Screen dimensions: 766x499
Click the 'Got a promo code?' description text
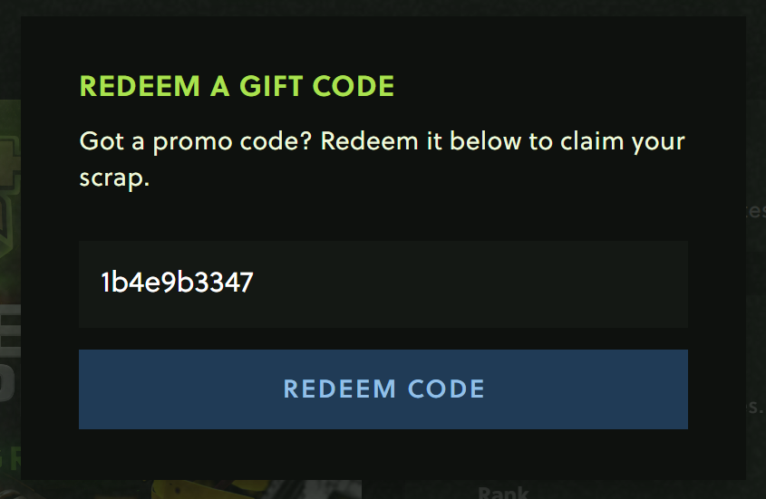196,142
